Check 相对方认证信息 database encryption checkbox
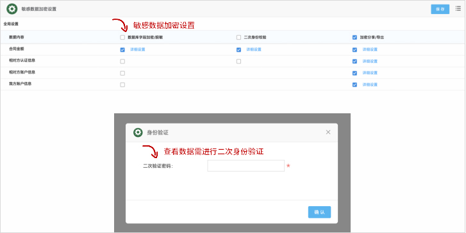This screenshot has height=233, width=466. click(x=122, y=61)
